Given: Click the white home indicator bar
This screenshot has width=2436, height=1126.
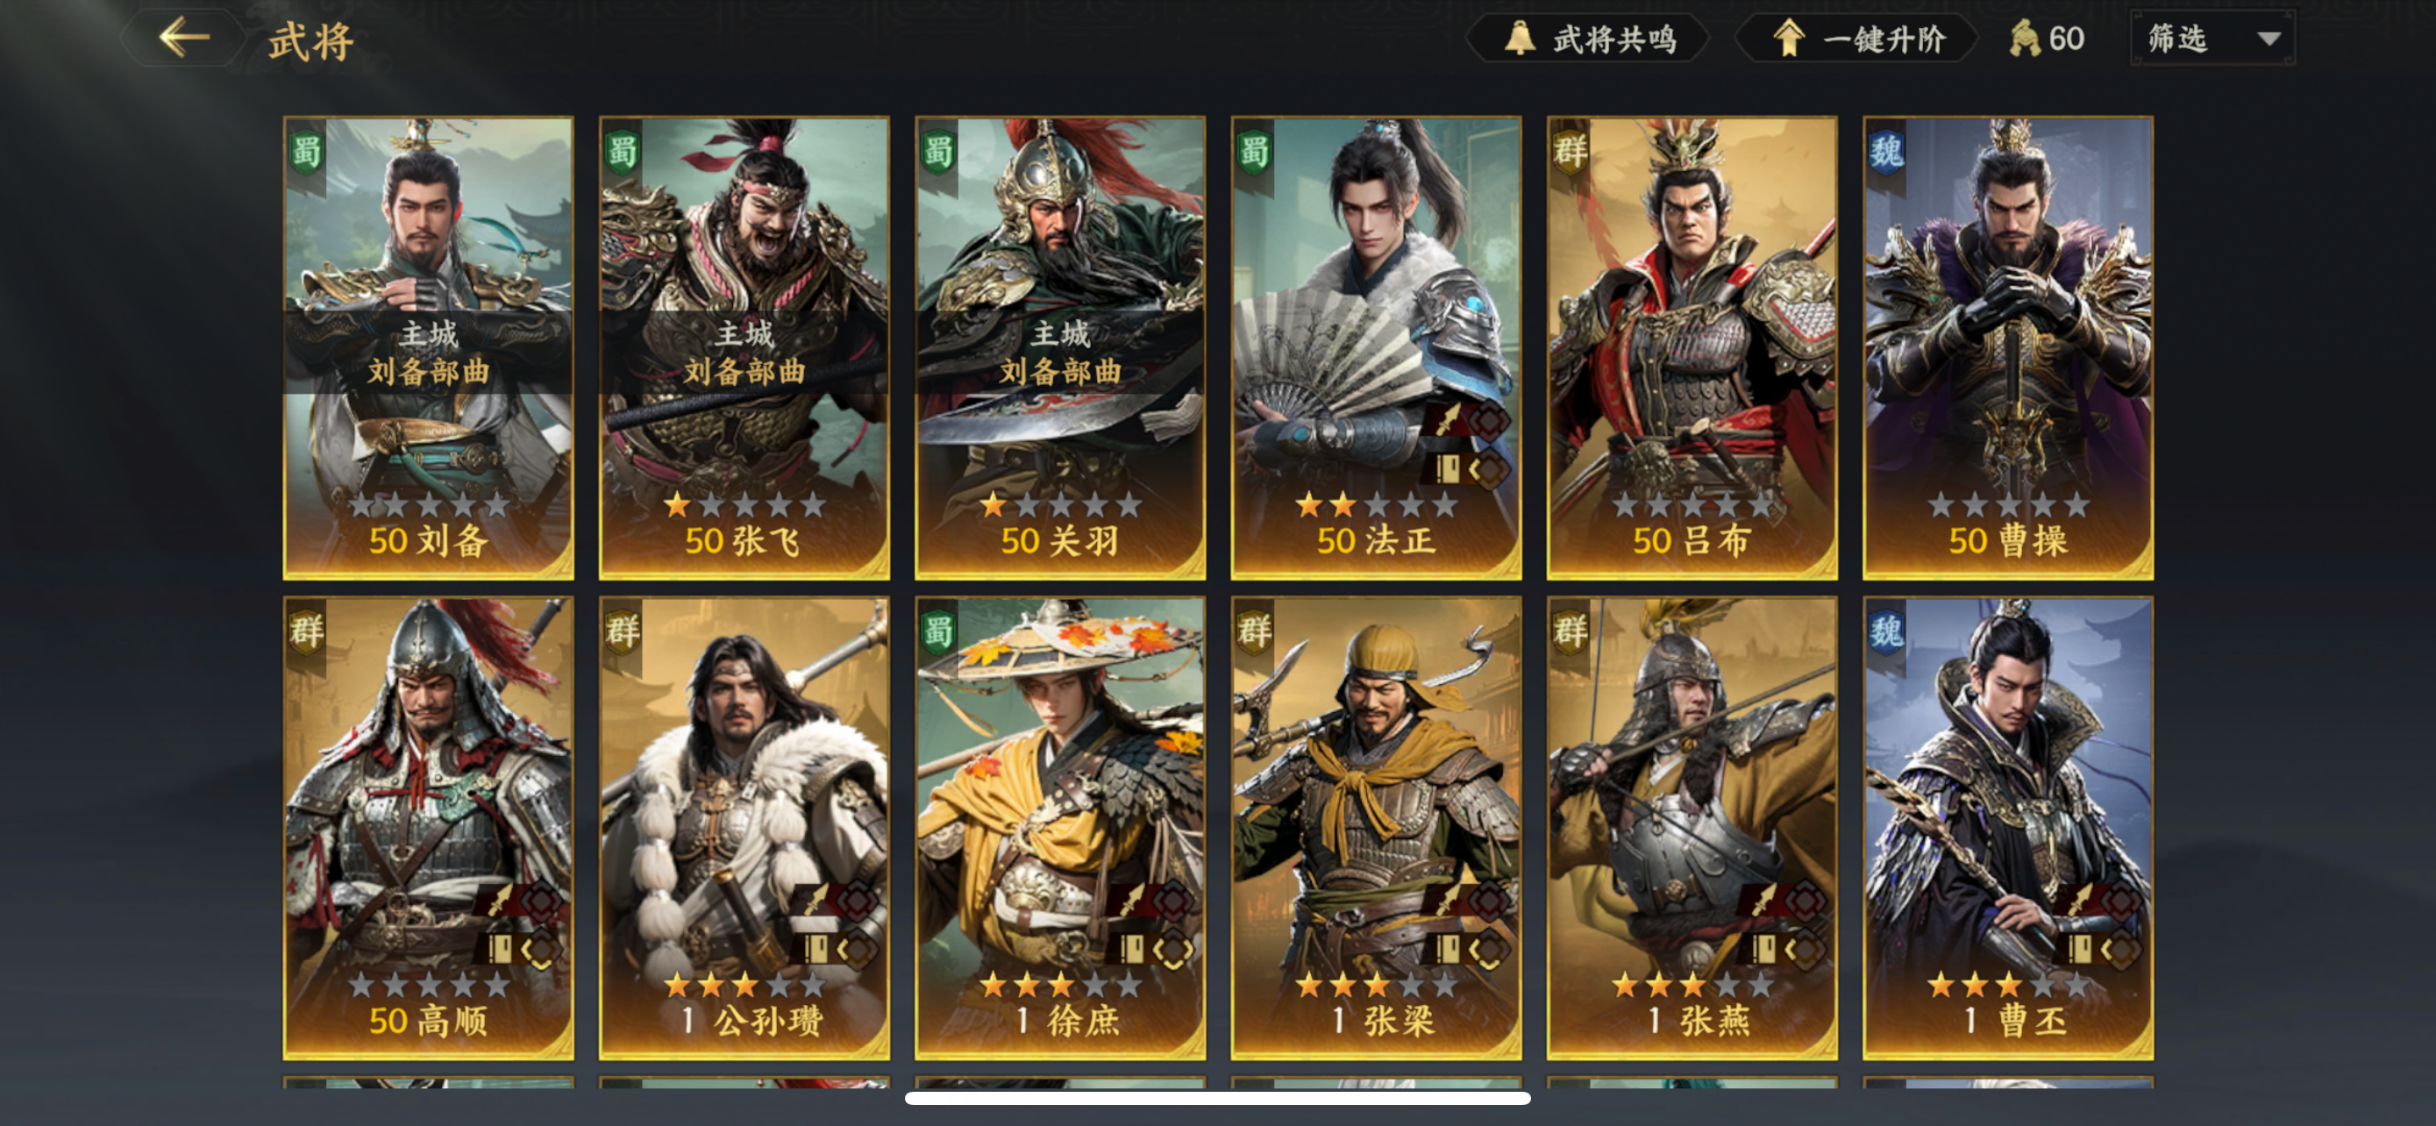Looking at the screenshot, I should coord(1218,1098).
